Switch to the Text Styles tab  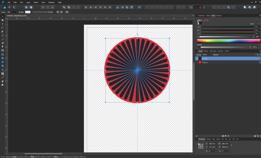(x=213, y=51)
